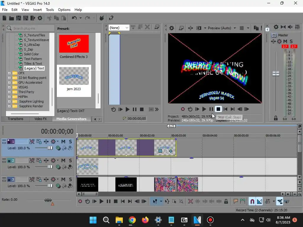Go to start in Video Preview transport
This screenshot has width=303, height=227.
[225, 109]
